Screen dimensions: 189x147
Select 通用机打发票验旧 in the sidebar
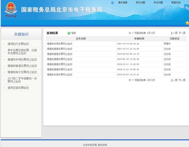coord(18,44)
